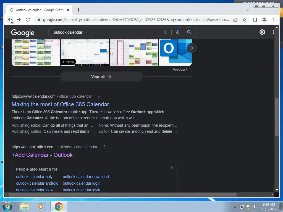Click the Google logo
Screen dimensions: 283x212
pos(23,33)
